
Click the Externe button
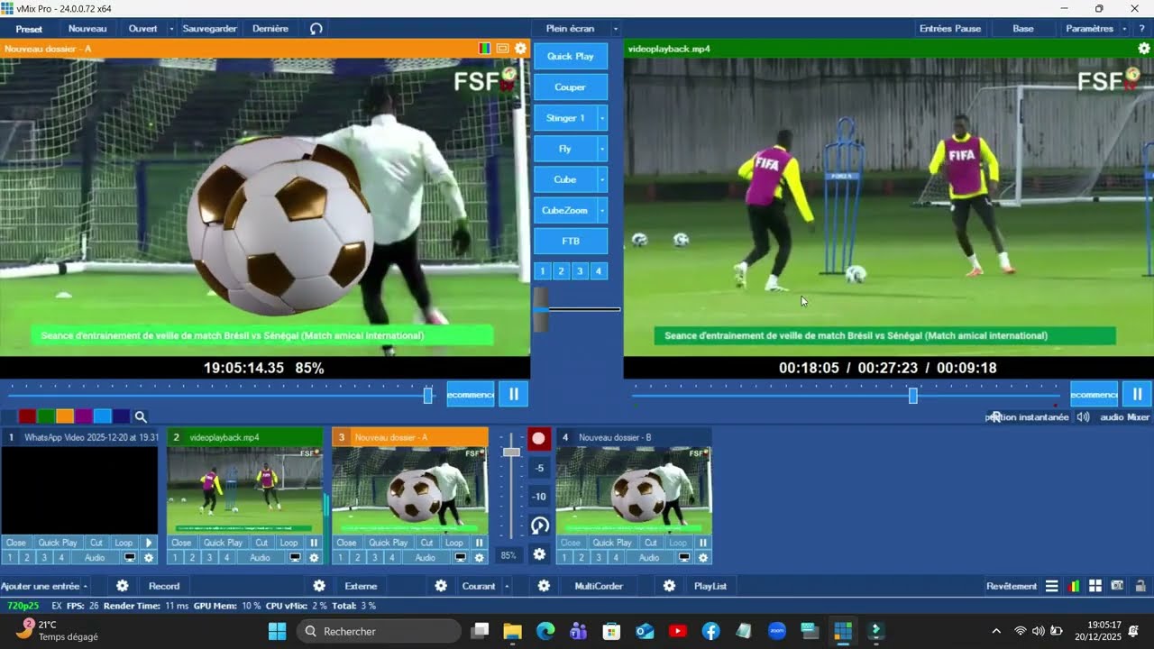(361, 586)
